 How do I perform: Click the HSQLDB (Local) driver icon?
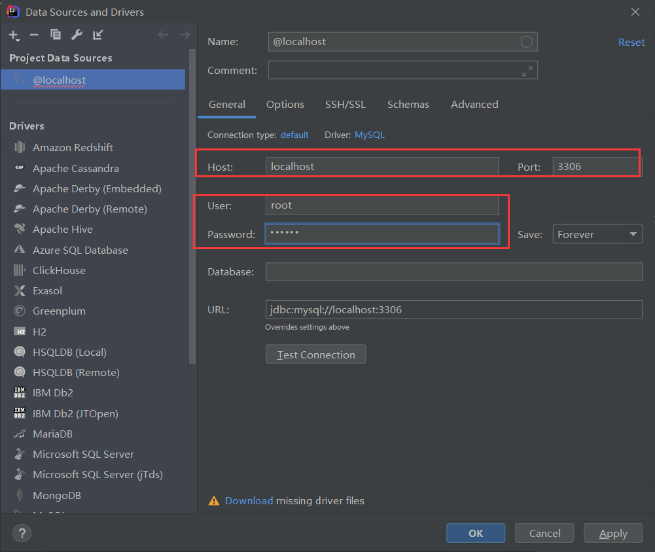point(19,352)
